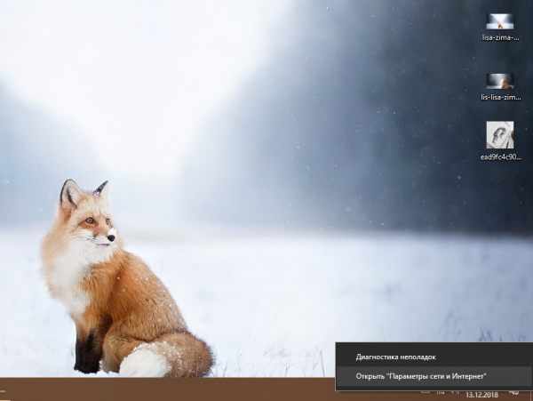
Task: Click the "lis-lisa-zim..." file name label
Action: point(499,98)
